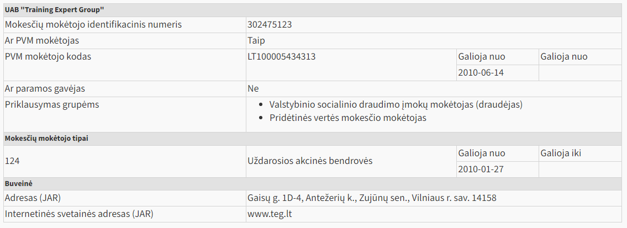Image resolution: width=627 pixels, height=228 pixels.
Task: Click the date 2010-01-27
Action: point(481,169)
